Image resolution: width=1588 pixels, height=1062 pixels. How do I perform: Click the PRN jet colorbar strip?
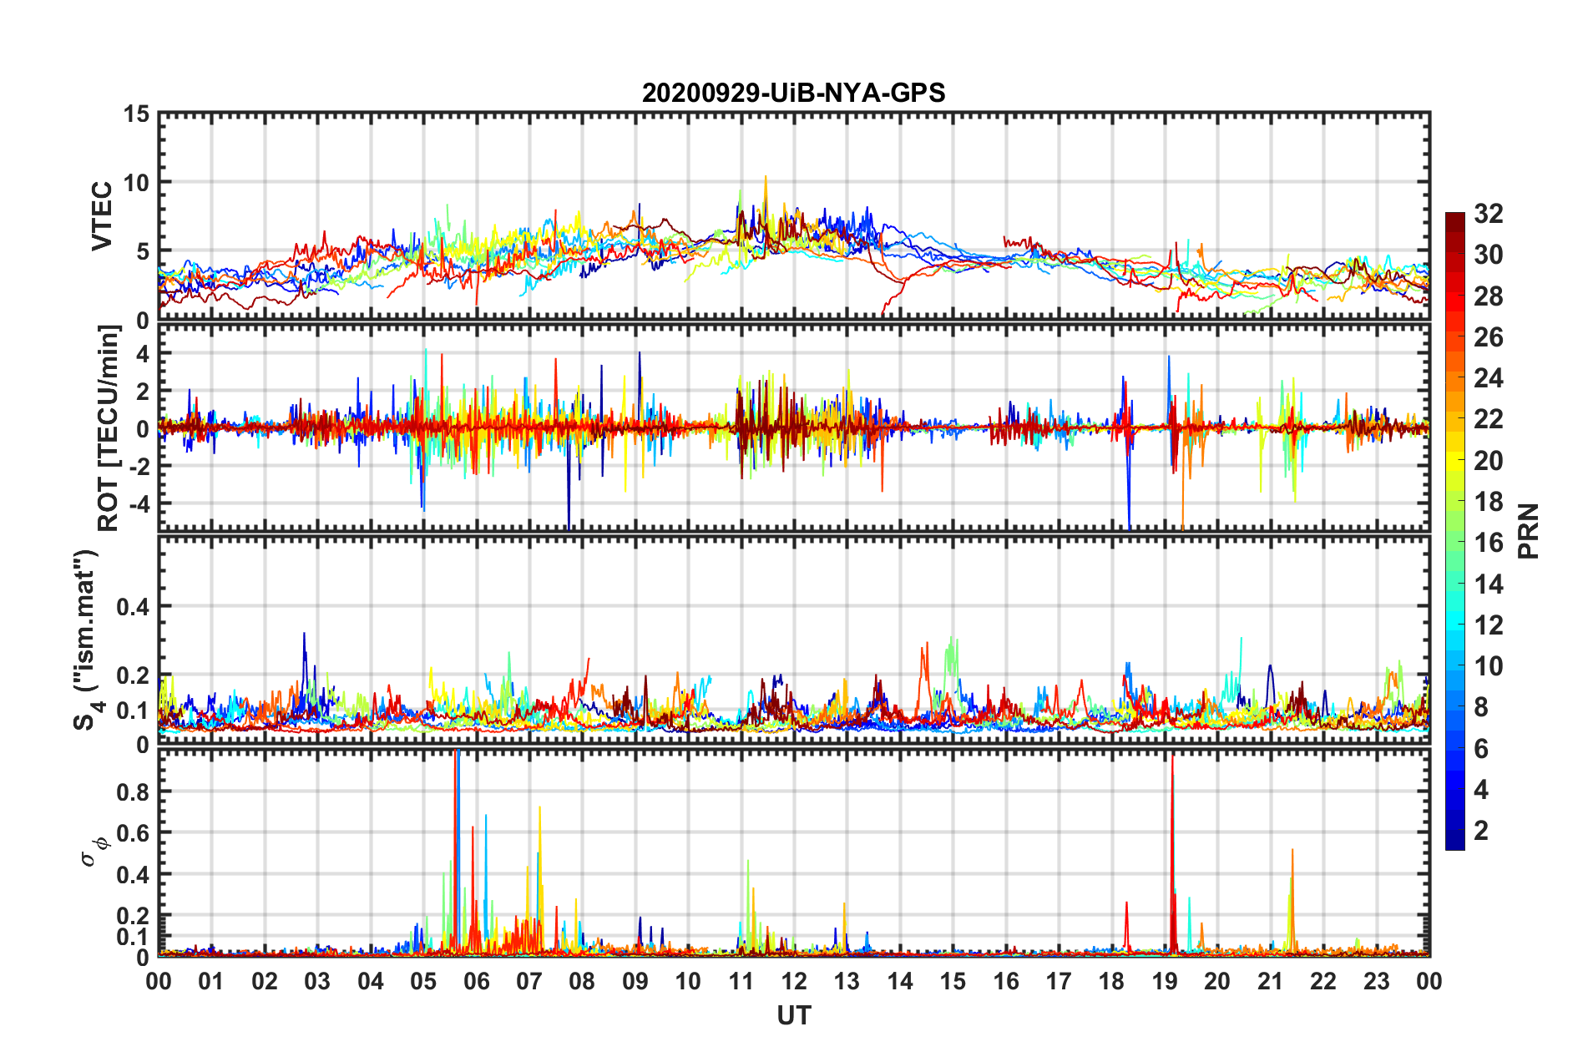(x=1455, y=531)
